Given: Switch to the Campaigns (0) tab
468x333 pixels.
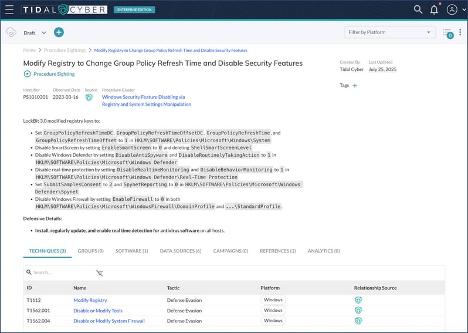Looking at the screenshot, I should pos(230,251).
